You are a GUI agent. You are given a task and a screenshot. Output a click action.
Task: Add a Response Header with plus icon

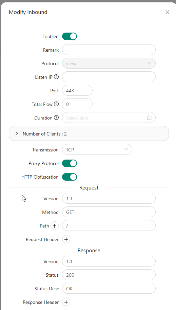pyautogui.click(x=66, y=302)
